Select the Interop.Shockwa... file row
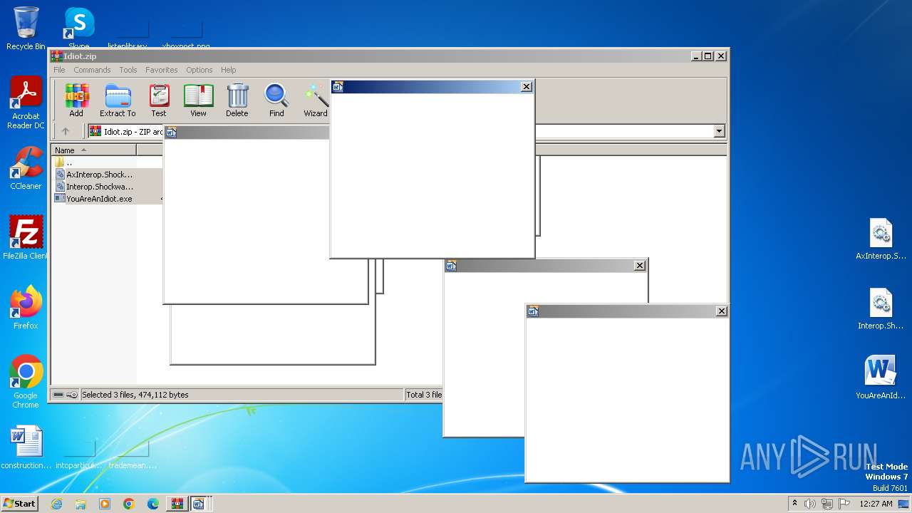Viewport: 912px width, 513px height. point(94,187)
